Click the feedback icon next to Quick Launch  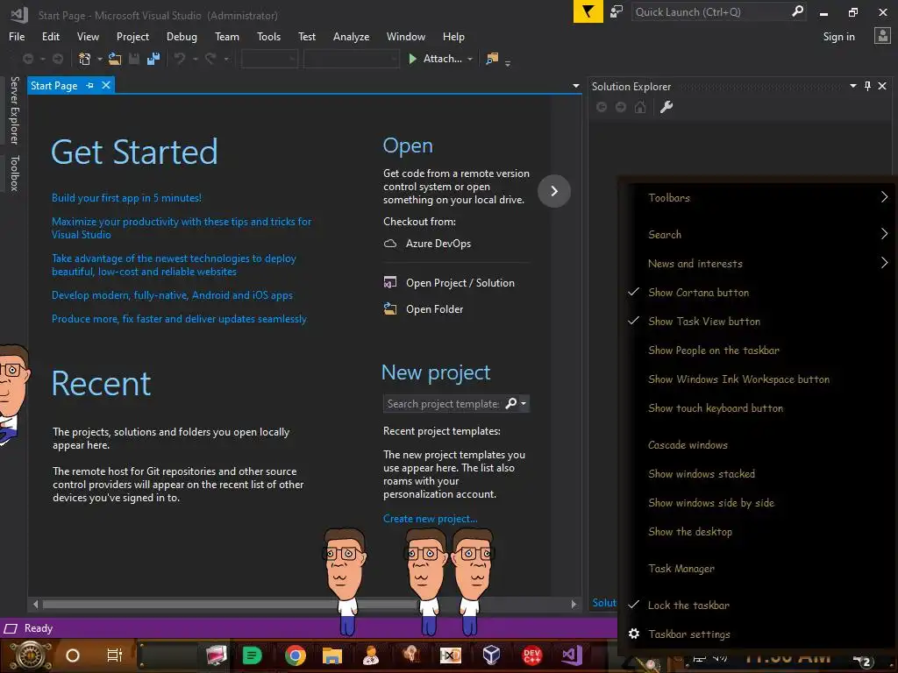tap(616, 11)
